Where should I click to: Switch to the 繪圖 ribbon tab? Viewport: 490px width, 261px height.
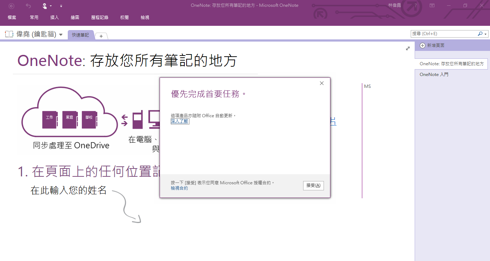[x=75, y=17]
